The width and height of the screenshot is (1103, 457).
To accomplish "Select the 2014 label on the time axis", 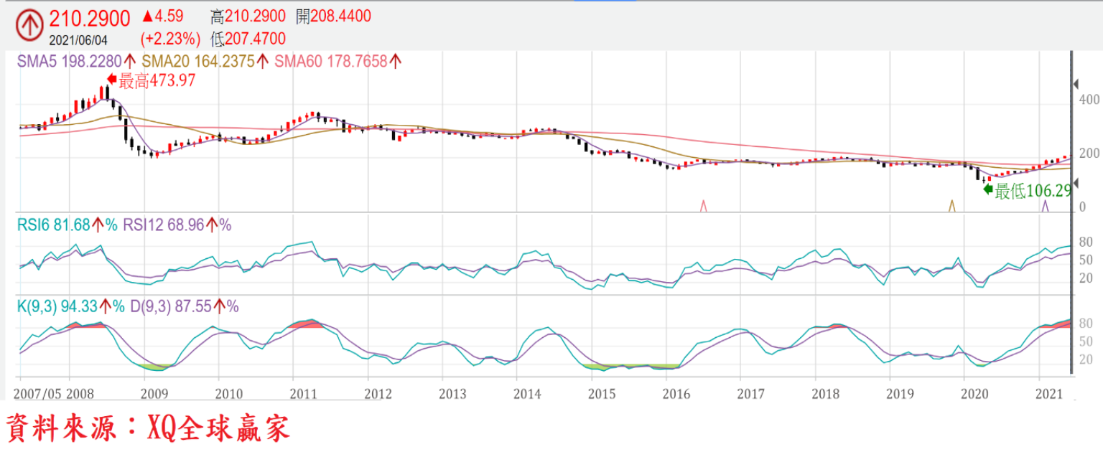I will pyautogui.click(x=528, y=394).
